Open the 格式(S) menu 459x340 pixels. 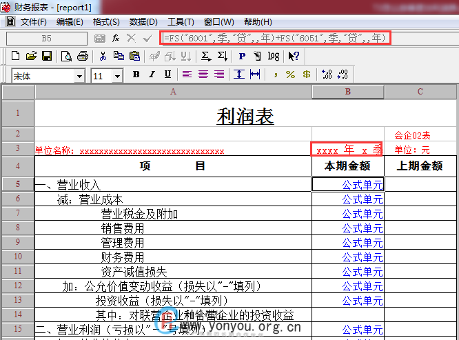point(106,22)
